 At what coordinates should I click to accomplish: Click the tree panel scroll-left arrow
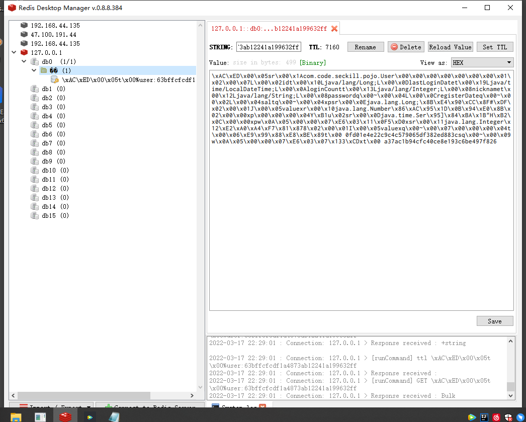point(13,395)
